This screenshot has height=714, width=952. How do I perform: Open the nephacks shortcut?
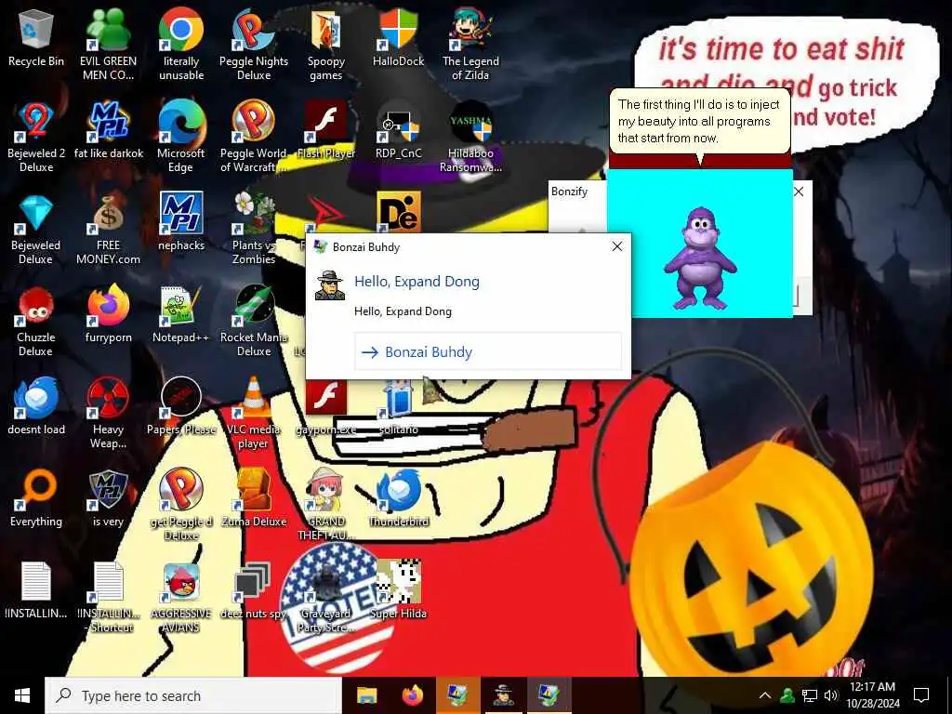point(181,222)
